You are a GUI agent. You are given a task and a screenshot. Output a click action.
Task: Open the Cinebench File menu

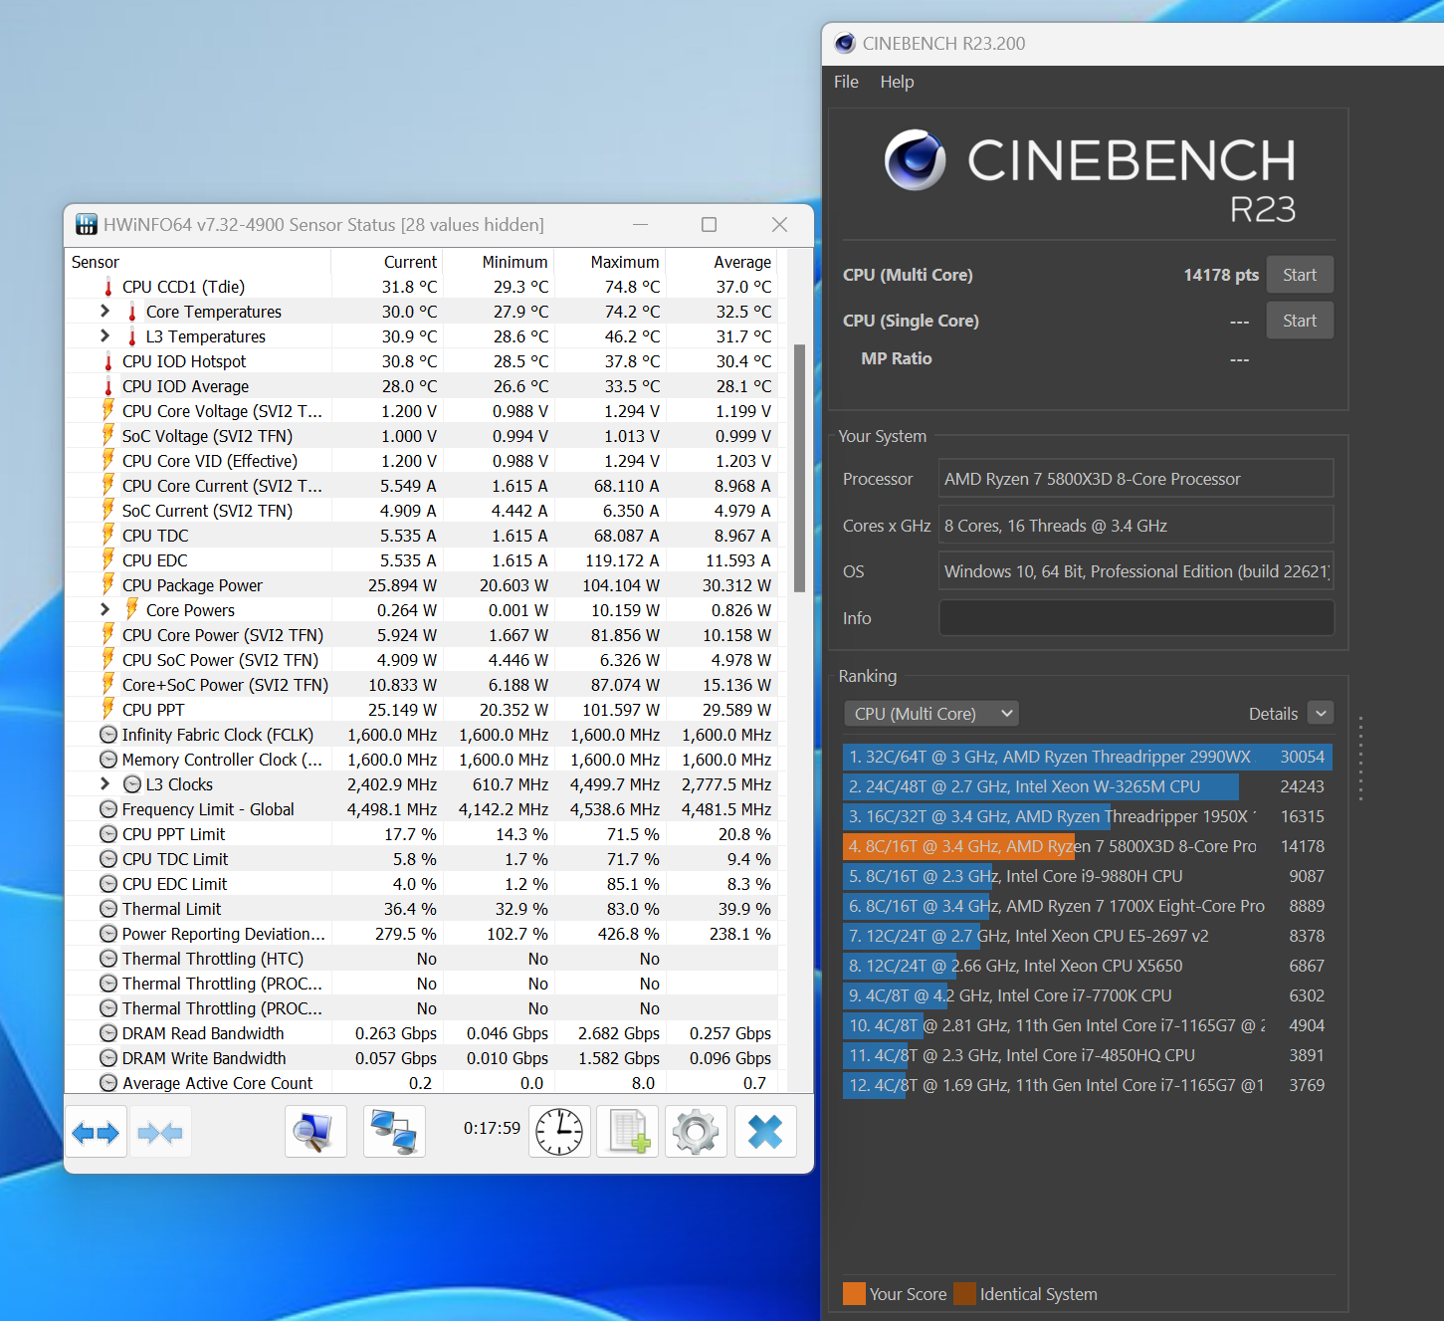coord(846,82)
